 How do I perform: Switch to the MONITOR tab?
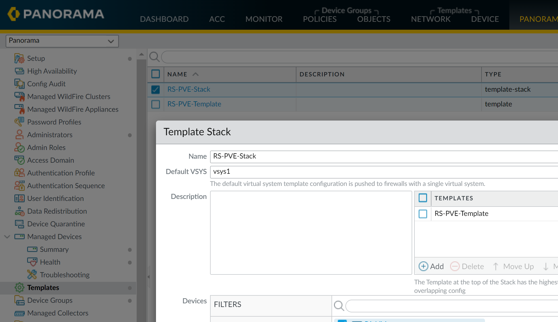click(264, 19)
